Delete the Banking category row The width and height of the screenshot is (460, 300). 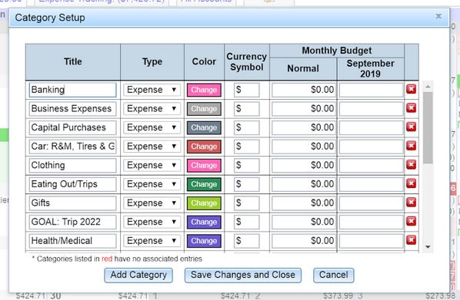411,89
